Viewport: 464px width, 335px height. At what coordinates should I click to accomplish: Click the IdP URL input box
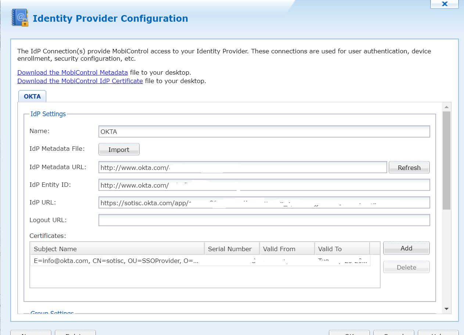click(264, 203)
